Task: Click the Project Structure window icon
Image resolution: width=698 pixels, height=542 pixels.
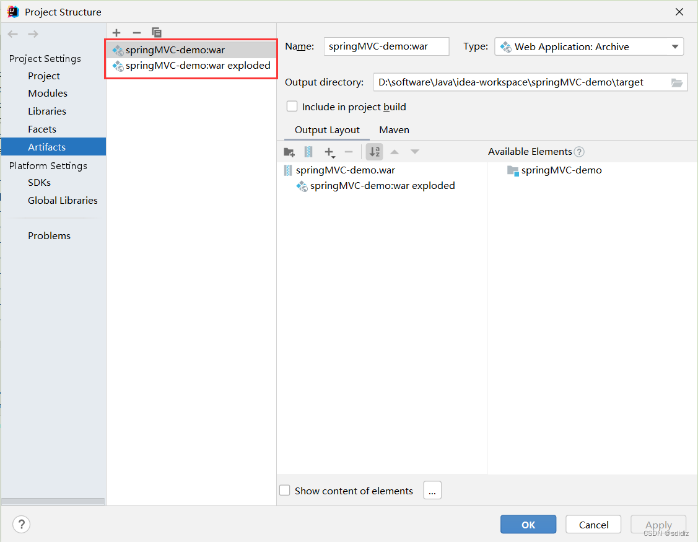Action: click(13, 12)
